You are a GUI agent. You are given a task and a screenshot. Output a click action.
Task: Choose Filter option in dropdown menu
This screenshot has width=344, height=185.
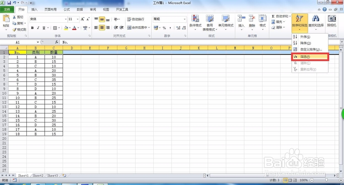click(x=310, y=57)
